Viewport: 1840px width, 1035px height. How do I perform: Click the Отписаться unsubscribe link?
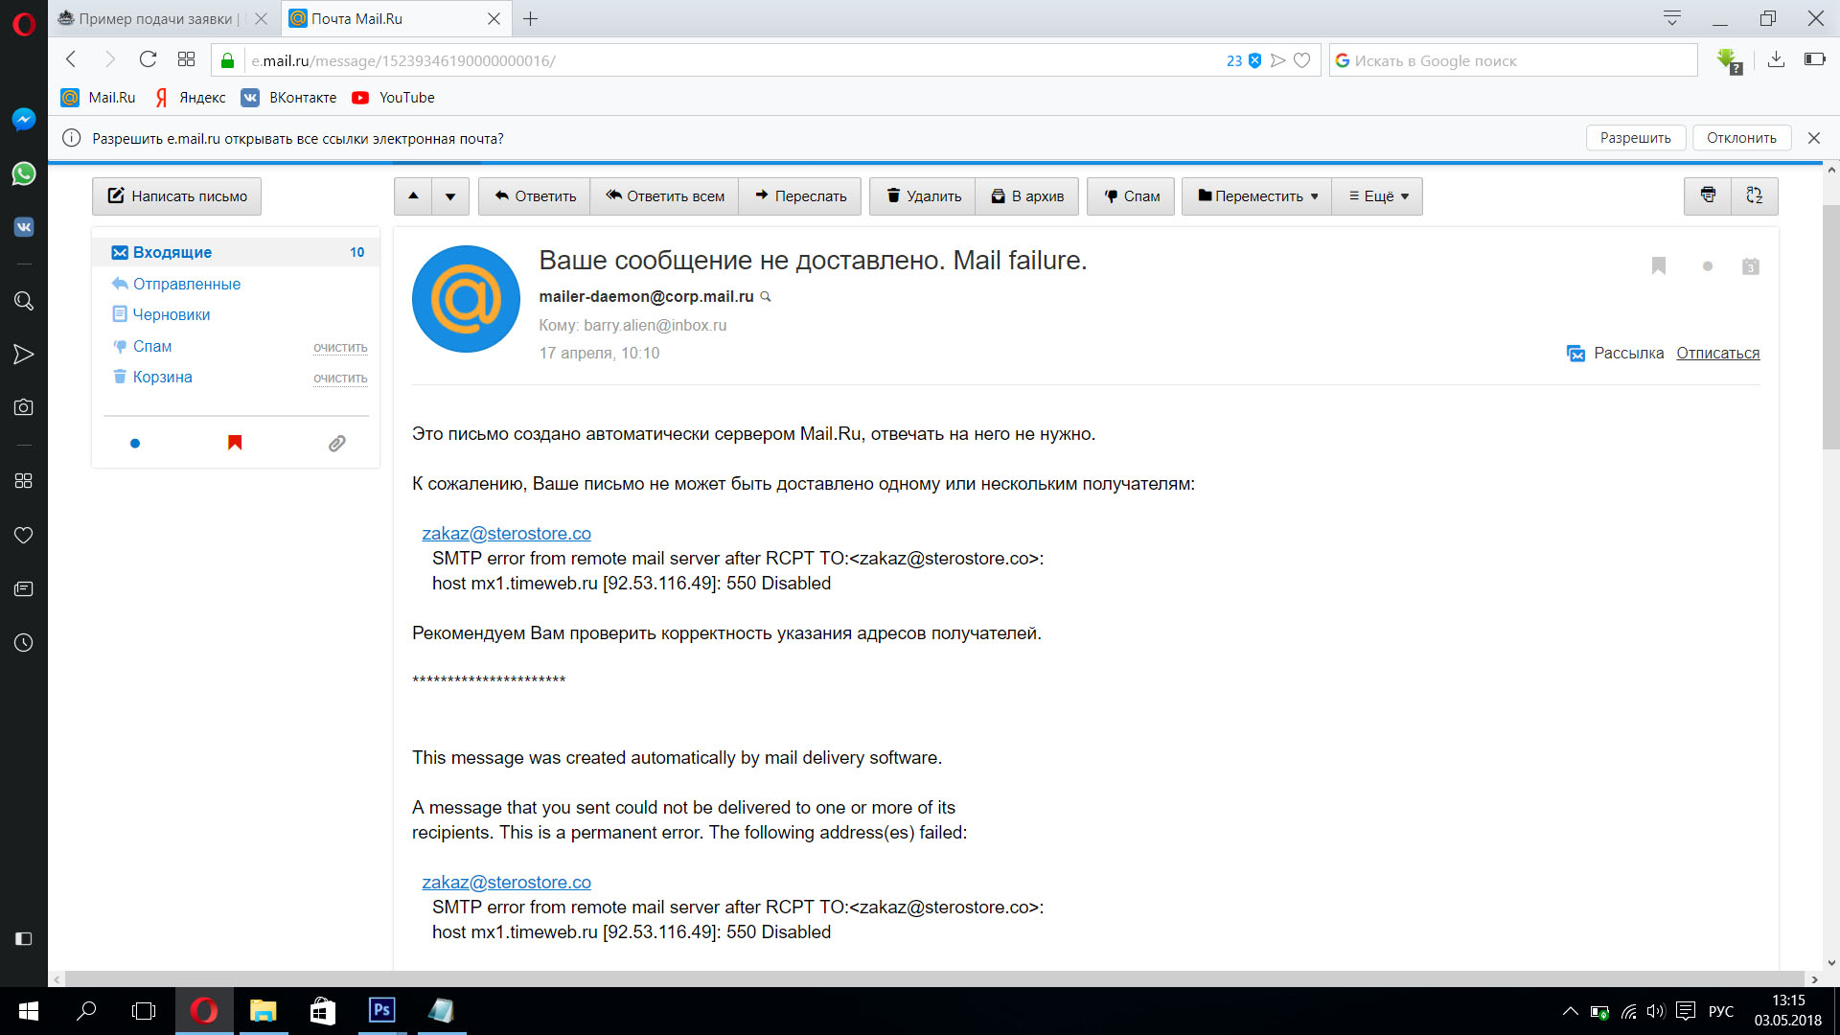[x=1717, y=353]
